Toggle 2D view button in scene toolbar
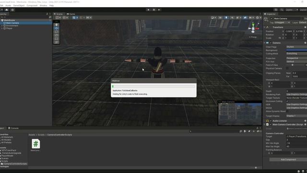The height and width of the screenshot is (173, 307). 220,18
